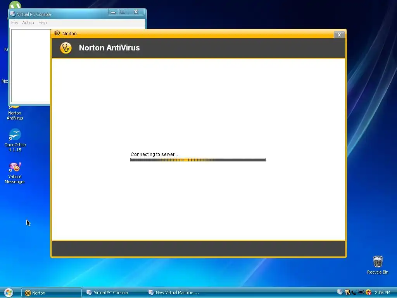Click the Norton AntiVirus heading text
397x298 pixels.
pyautogui.click(x=109, y=48)
